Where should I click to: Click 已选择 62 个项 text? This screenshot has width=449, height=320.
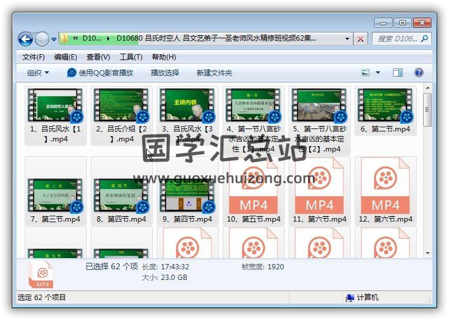tap(112, 267)
